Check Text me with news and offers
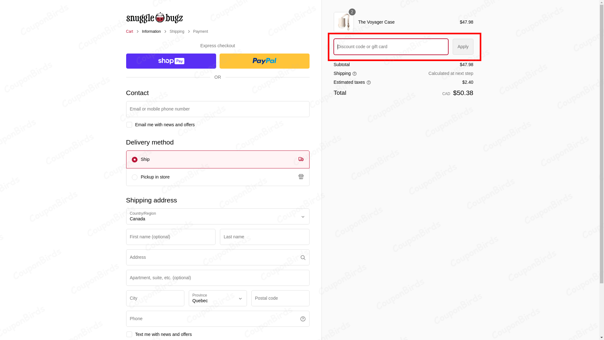The width and height of the screenshot is (604, 340). click(129, 334)
